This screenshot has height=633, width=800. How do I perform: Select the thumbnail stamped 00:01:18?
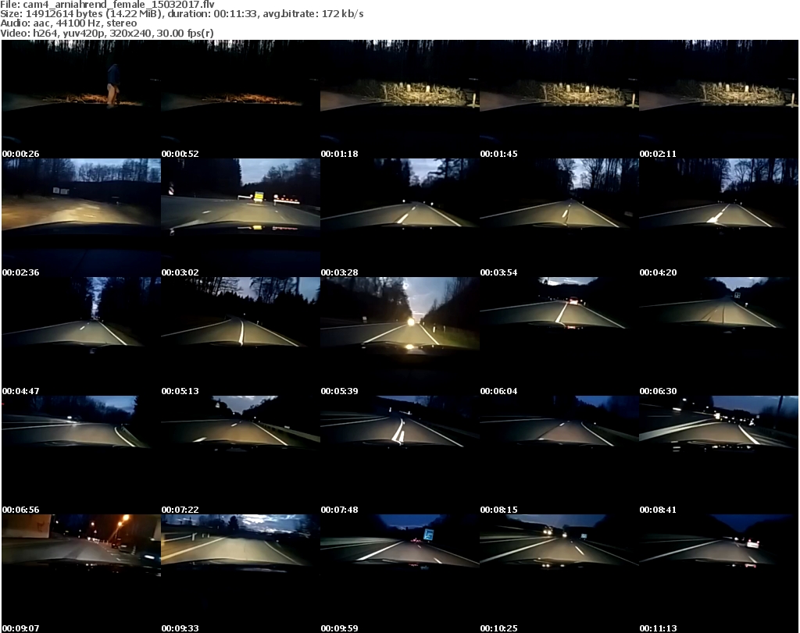(x=399, y=99)
